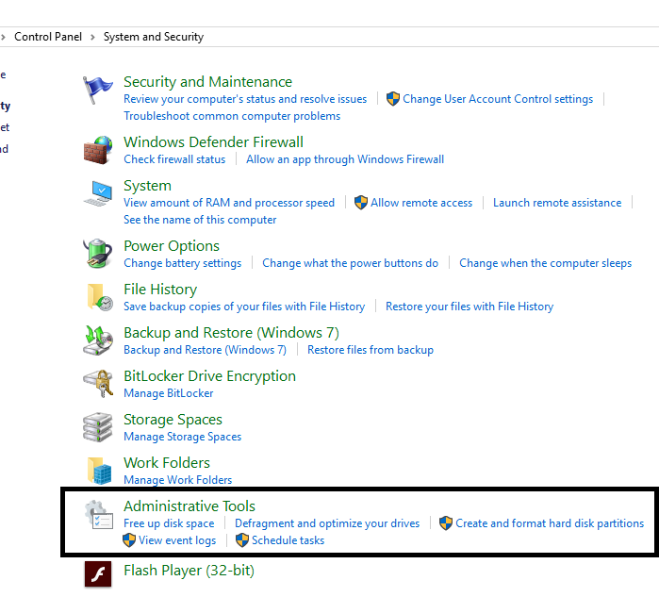The height and width of the screenshot is (597, 659).
Task: Click the Administrative Tools gear checklist icon
Action: [99, 514]
